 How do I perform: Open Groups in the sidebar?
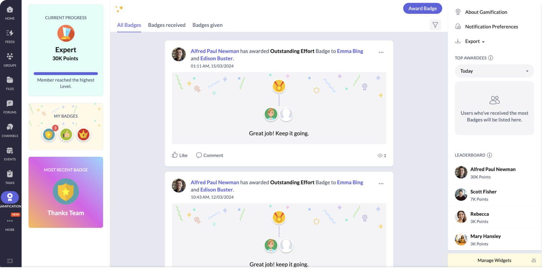pyautogui.click(x=10, y=60)
